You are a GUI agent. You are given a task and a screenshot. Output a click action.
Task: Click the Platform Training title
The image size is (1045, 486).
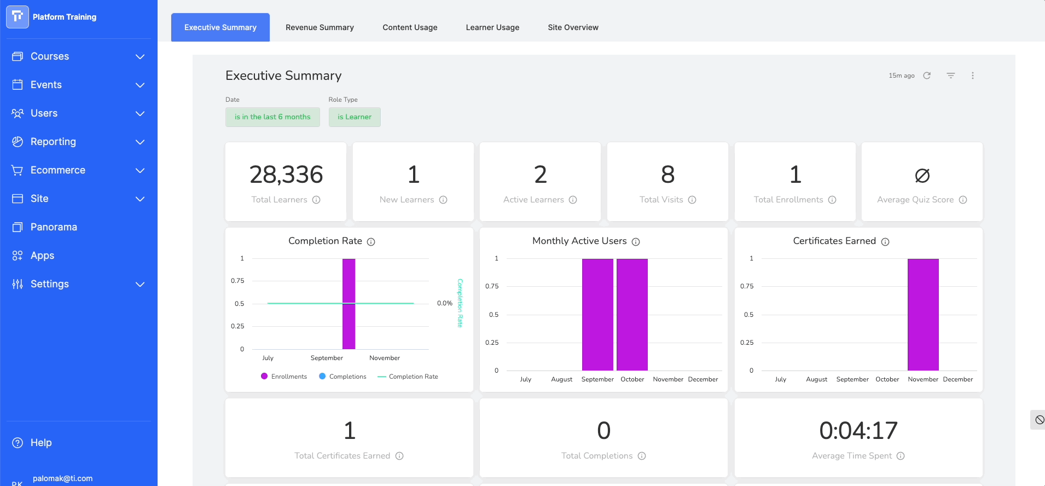tap(65, 17)
